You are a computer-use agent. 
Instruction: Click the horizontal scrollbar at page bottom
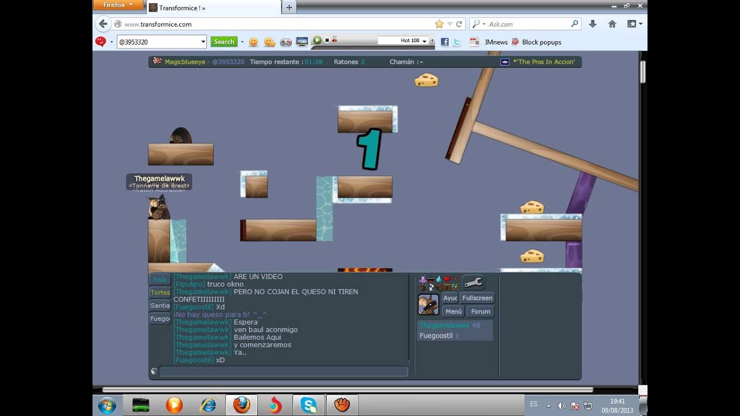(x=347, y=389)
